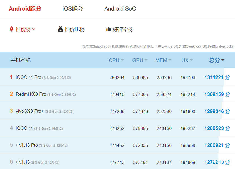The width and height of the screenshot is (235, 169).
Task: Click total score 1280921 分
Action: pyautogui.click(x=217, y=145)
